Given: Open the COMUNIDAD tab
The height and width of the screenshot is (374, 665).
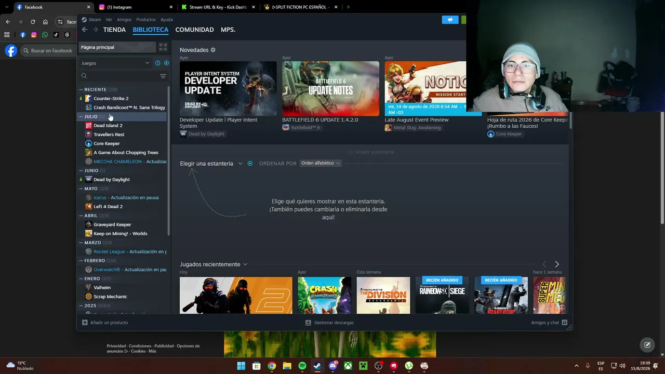Looking at the screenshot, I should click(194, 30).
